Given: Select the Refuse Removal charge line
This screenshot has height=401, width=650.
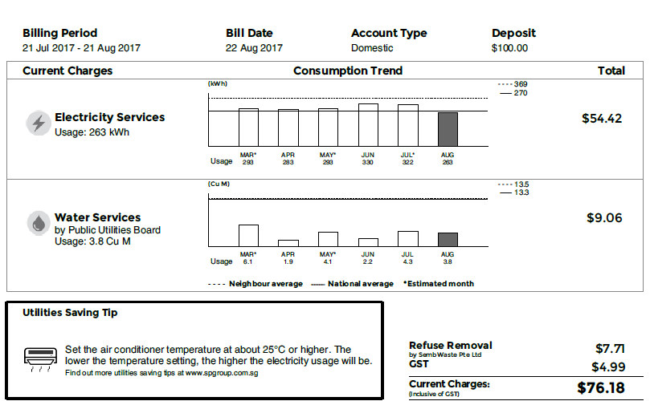Looking at the screenshot, I should (450, 346).
